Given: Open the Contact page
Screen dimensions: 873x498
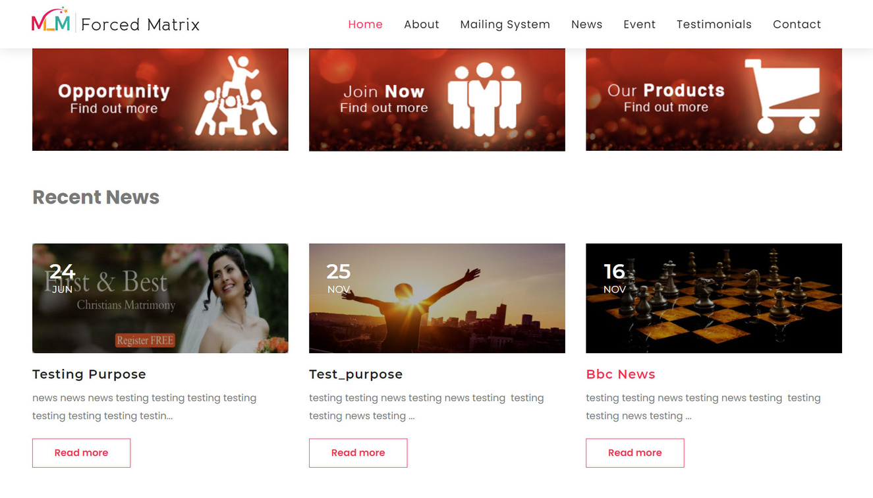Looking at the screenshot, I should point(797,24).
